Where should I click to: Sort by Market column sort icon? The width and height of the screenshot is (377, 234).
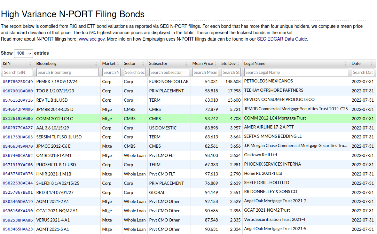tap(118, 64)
